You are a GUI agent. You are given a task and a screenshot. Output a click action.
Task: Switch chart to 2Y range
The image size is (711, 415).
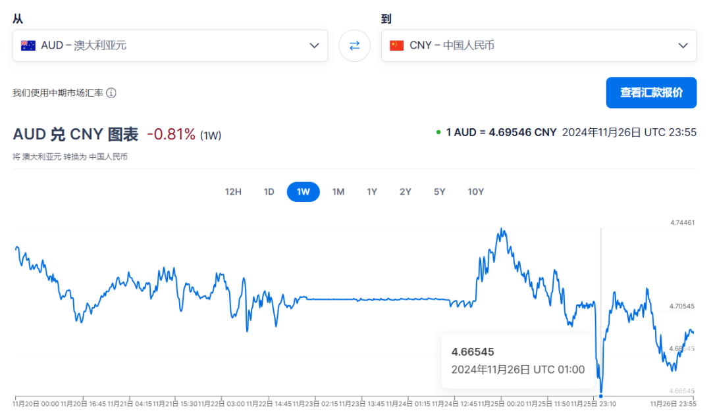406,191
